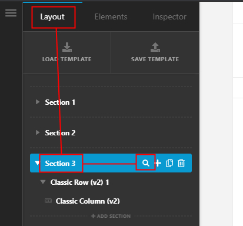Click the Classic Column (v2) column icon
Viewport: 243px width, 226px height.
coord(48,201)
